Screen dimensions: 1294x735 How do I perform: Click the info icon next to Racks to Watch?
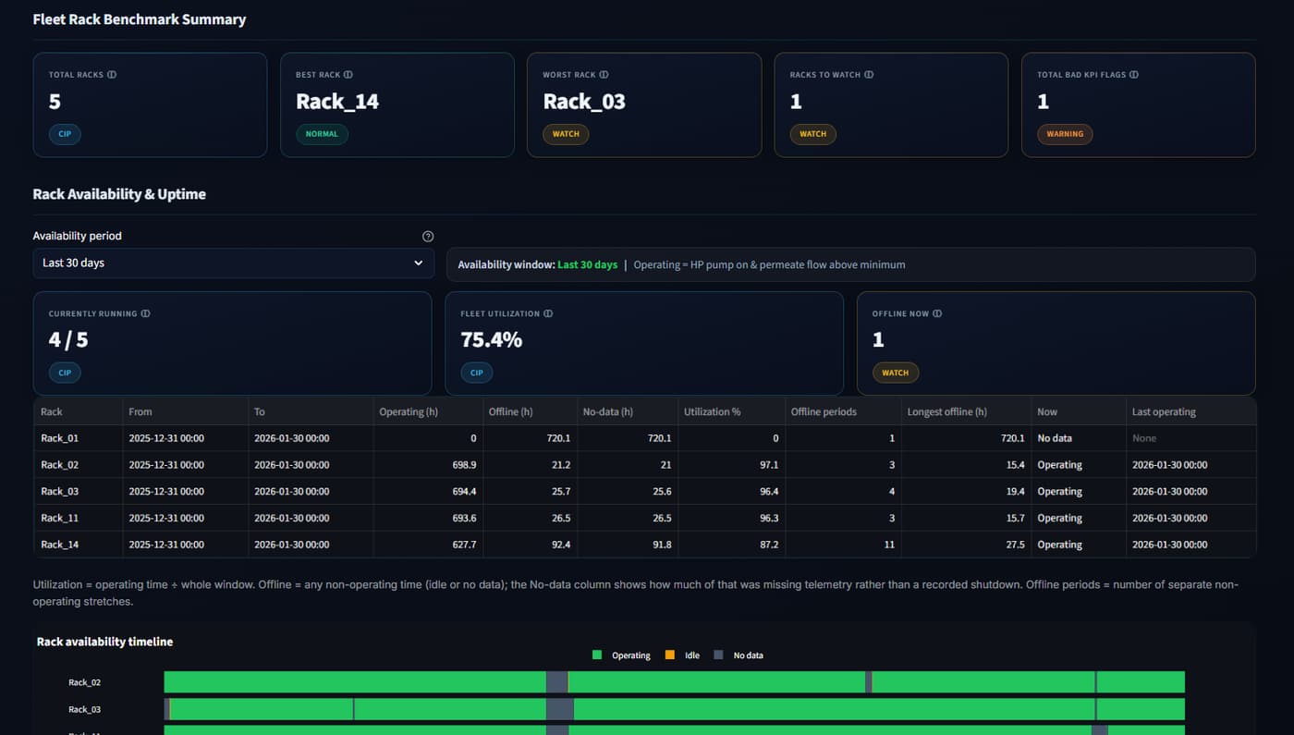point(869,75)
